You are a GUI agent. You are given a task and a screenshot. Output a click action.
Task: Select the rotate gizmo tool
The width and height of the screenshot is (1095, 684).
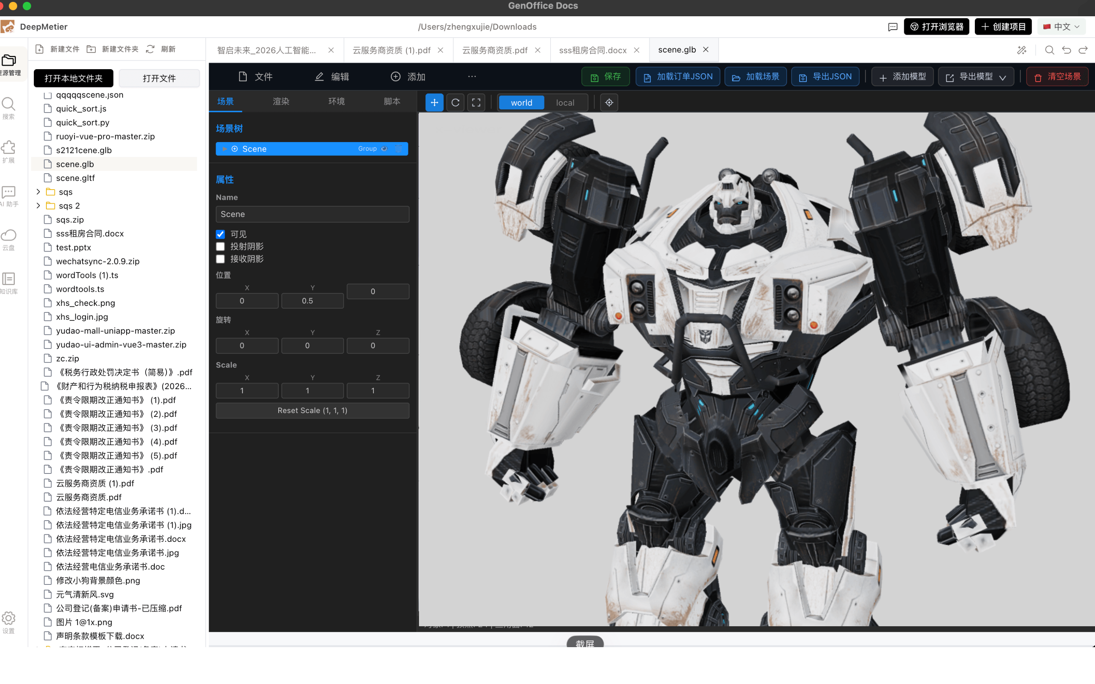tap(455, 103)
